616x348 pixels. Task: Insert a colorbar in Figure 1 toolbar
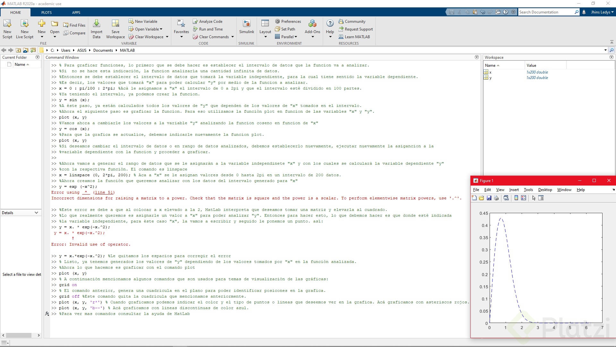[x=516, y=198]
